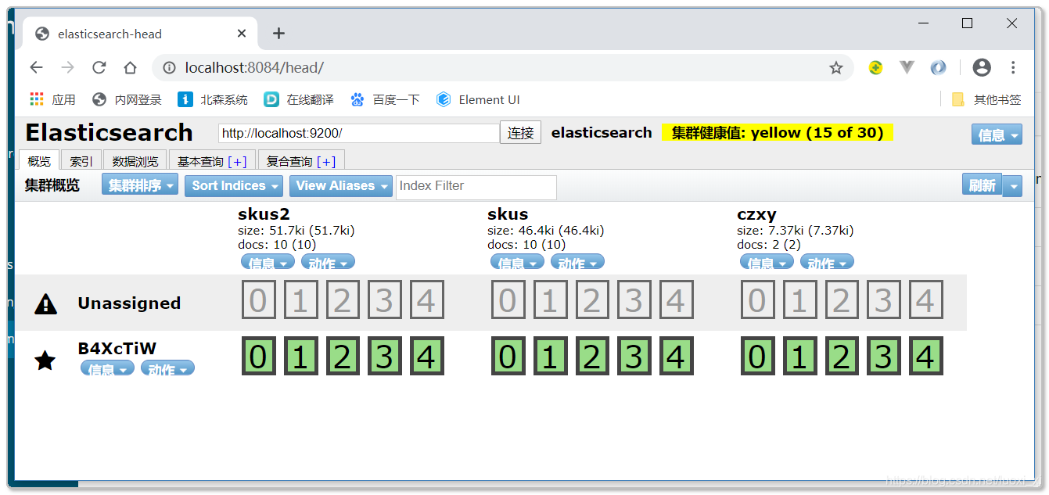
Task: Open 在线翻译 bookmark
Action: [299, 99]
